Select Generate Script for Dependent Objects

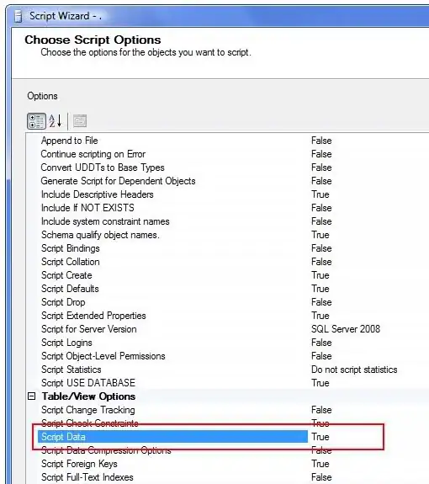[x=118, y=181]
